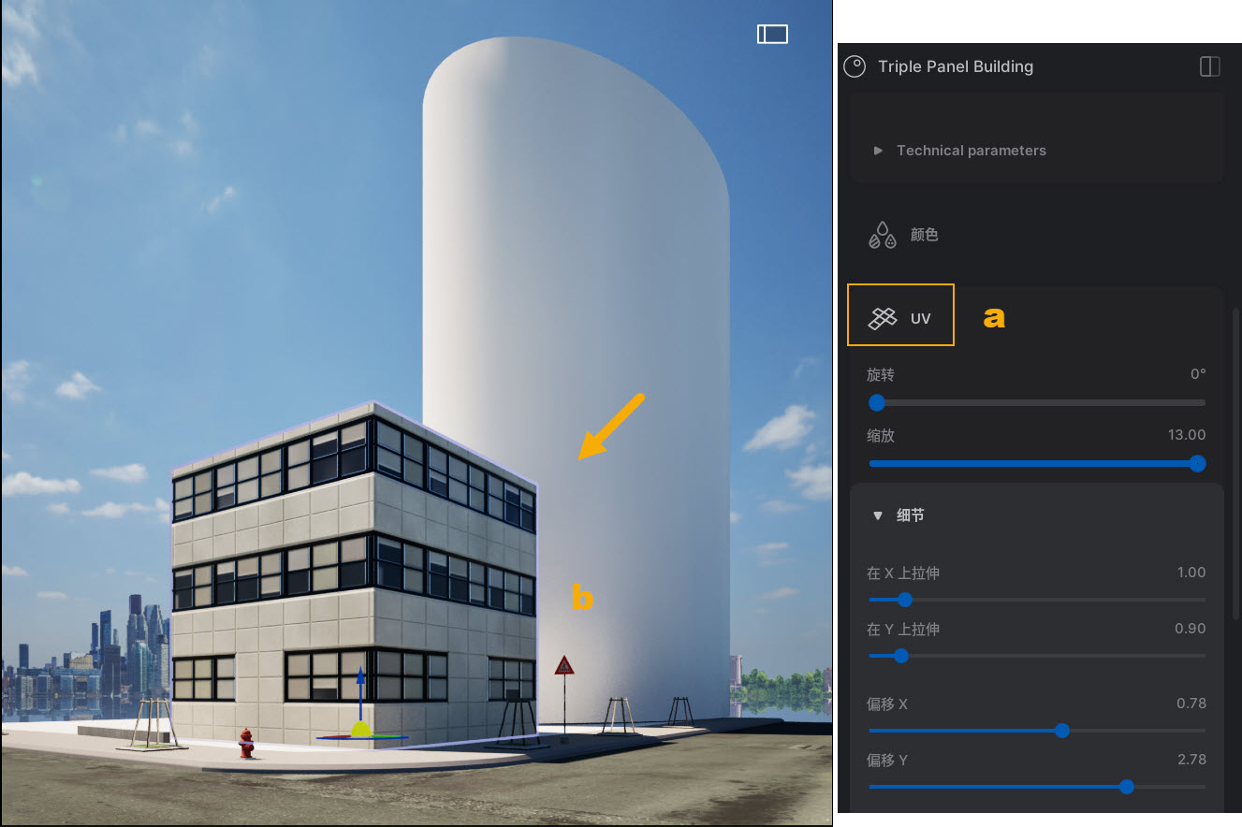Collapse the 细节 details section
The height and width of the screenshot is (827, 1242).
coord(899,515)
